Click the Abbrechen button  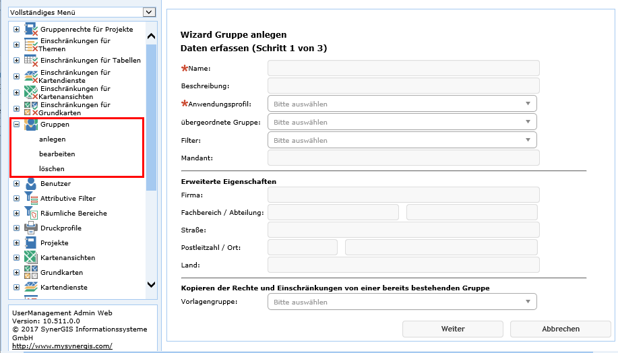[561, 329]
